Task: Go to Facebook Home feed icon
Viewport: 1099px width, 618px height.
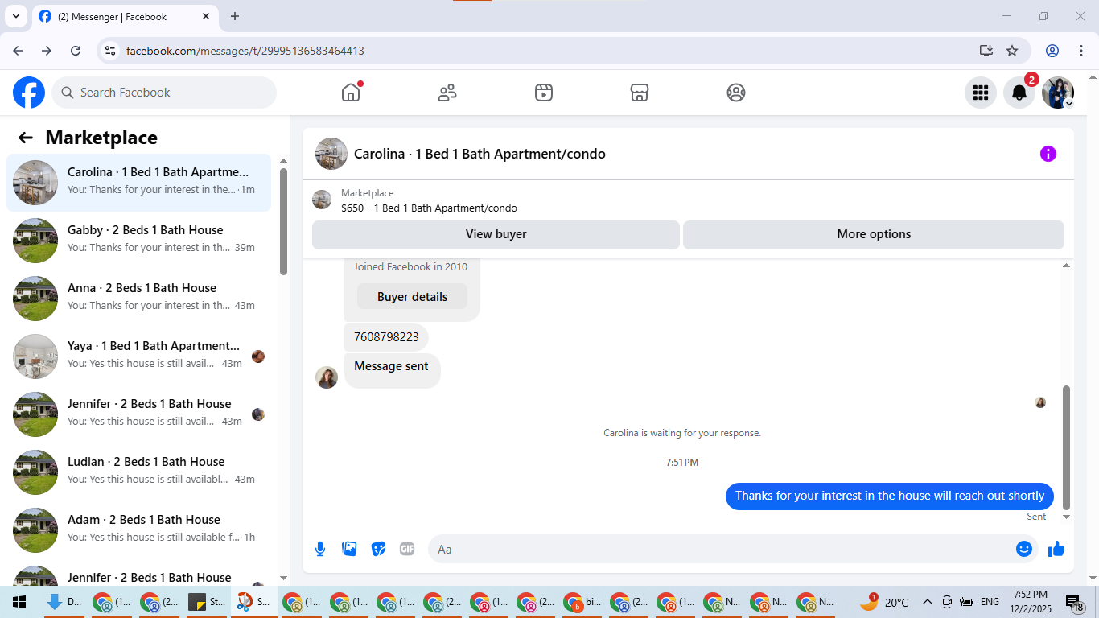Action: [x=351, y=93]
